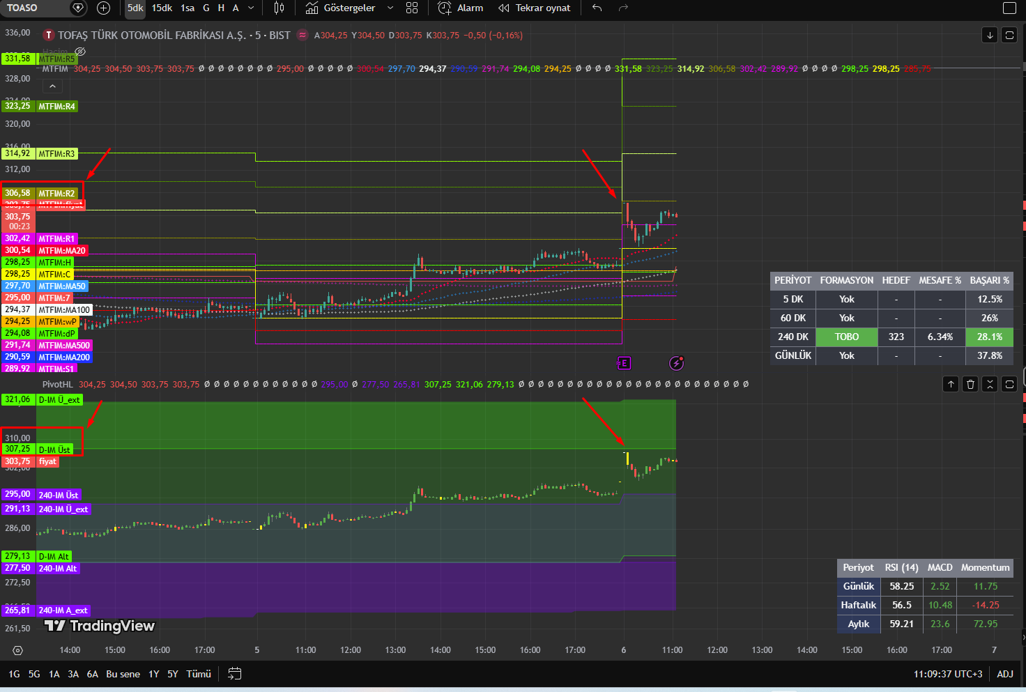The width and height of the screenshot is (1026, 692).
Task: Open chart settings gear at bottom-left
Action: tap(17, 650)
